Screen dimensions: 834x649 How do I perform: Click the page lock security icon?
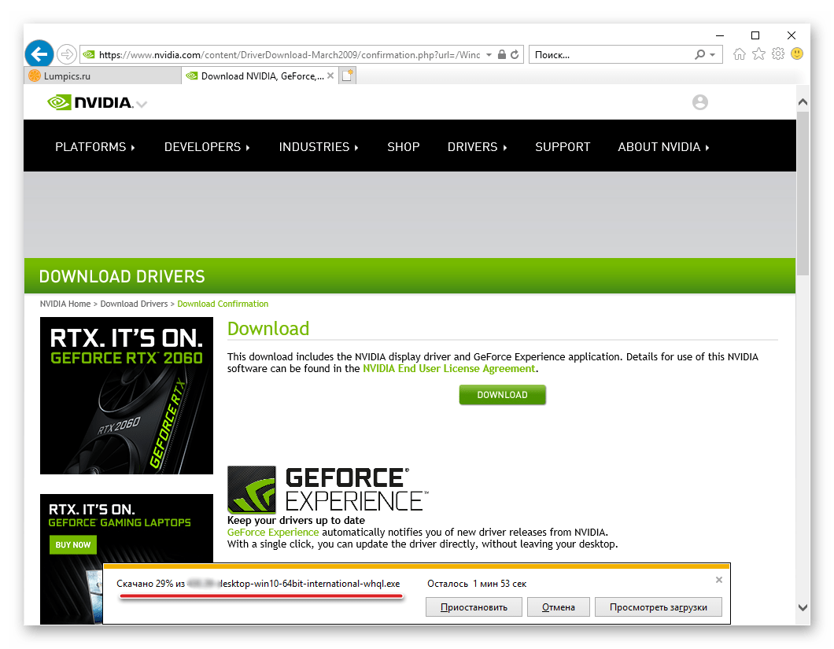pyautogui.click(x=501, y=54)
